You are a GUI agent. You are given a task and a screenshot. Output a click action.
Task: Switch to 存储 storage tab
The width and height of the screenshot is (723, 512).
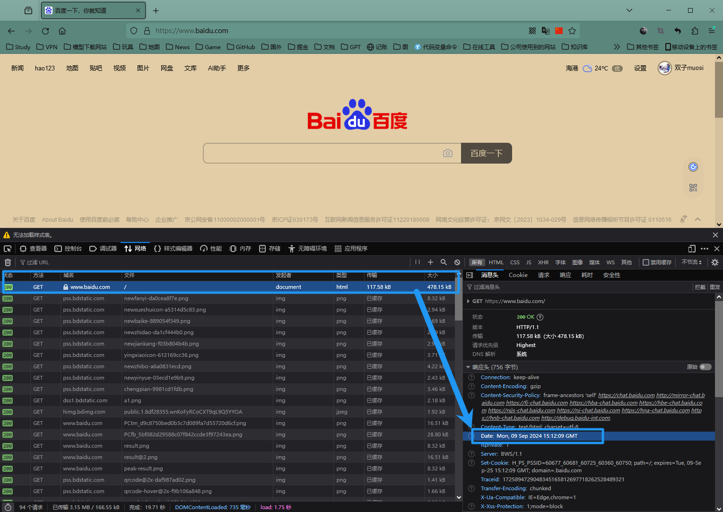tap(270, 249)
